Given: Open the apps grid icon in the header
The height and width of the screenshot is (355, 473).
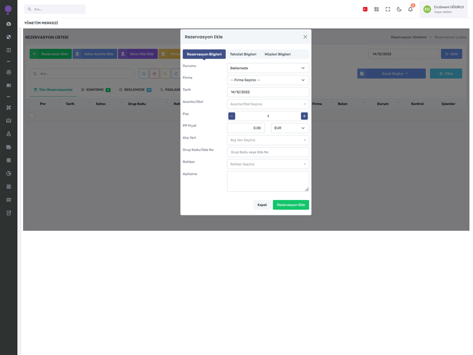Looking at the screenshot, I should click(x=377, y=9).
